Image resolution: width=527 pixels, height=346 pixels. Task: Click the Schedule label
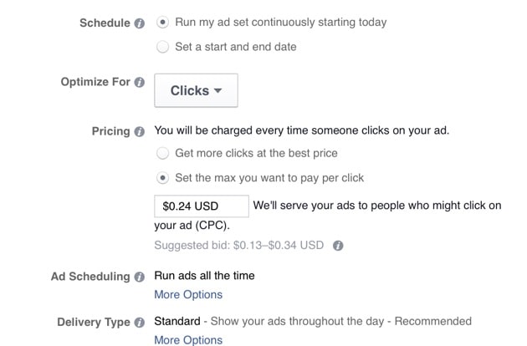(x=105, y=23)
